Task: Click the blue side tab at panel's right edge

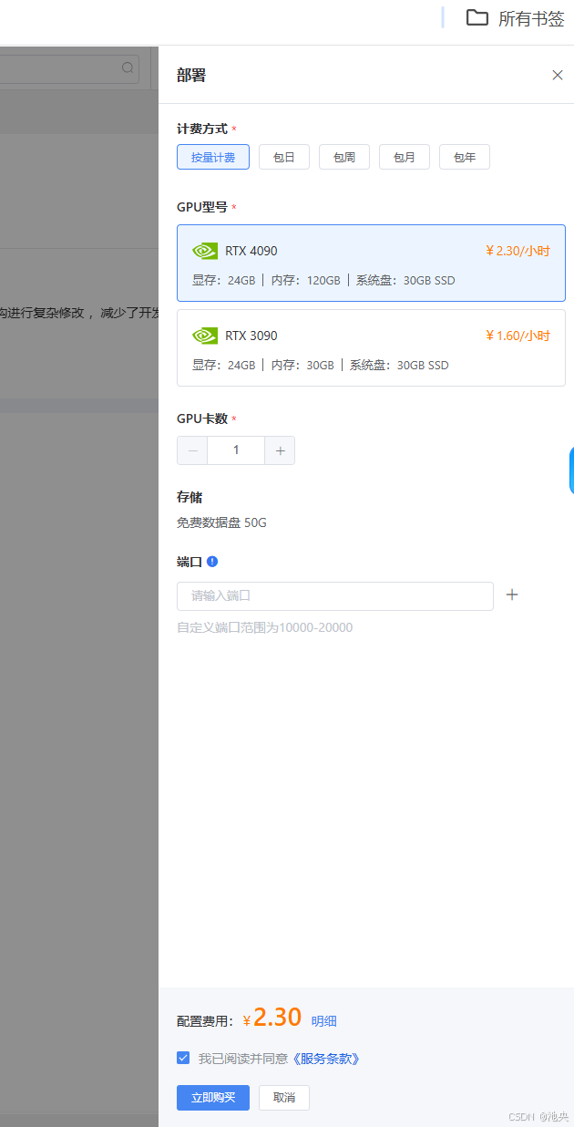Action: tap(571, 470)
